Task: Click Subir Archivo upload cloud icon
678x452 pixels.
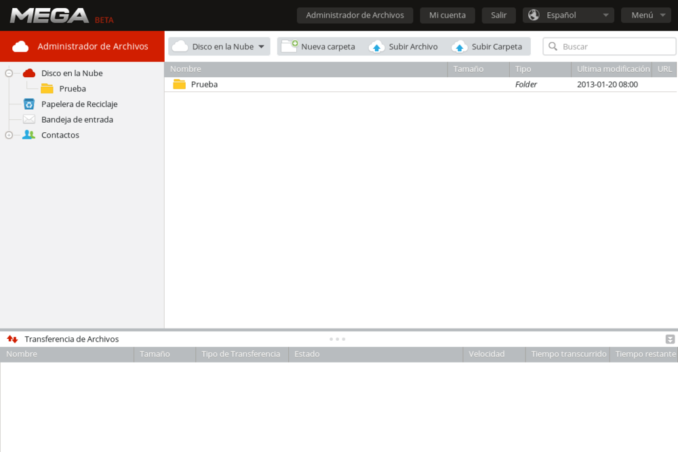Action: tap(377, 47)
